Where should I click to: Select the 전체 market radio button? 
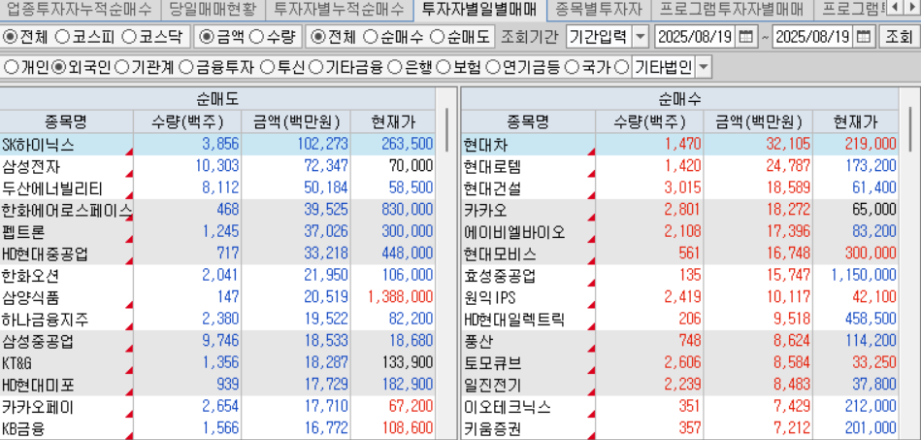10,37
